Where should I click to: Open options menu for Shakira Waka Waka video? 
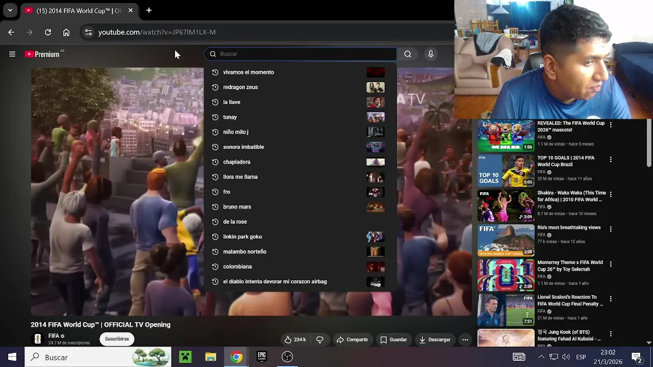click(611, 194)
